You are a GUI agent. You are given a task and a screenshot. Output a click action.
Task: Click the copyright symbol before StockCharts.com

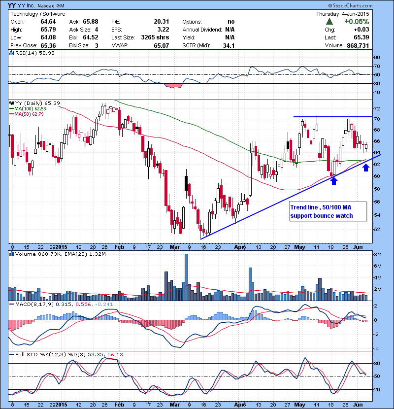coord(330,5)
